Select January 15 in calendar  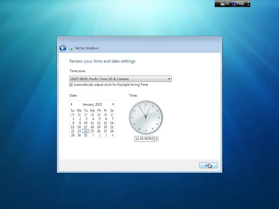(72, 127)
